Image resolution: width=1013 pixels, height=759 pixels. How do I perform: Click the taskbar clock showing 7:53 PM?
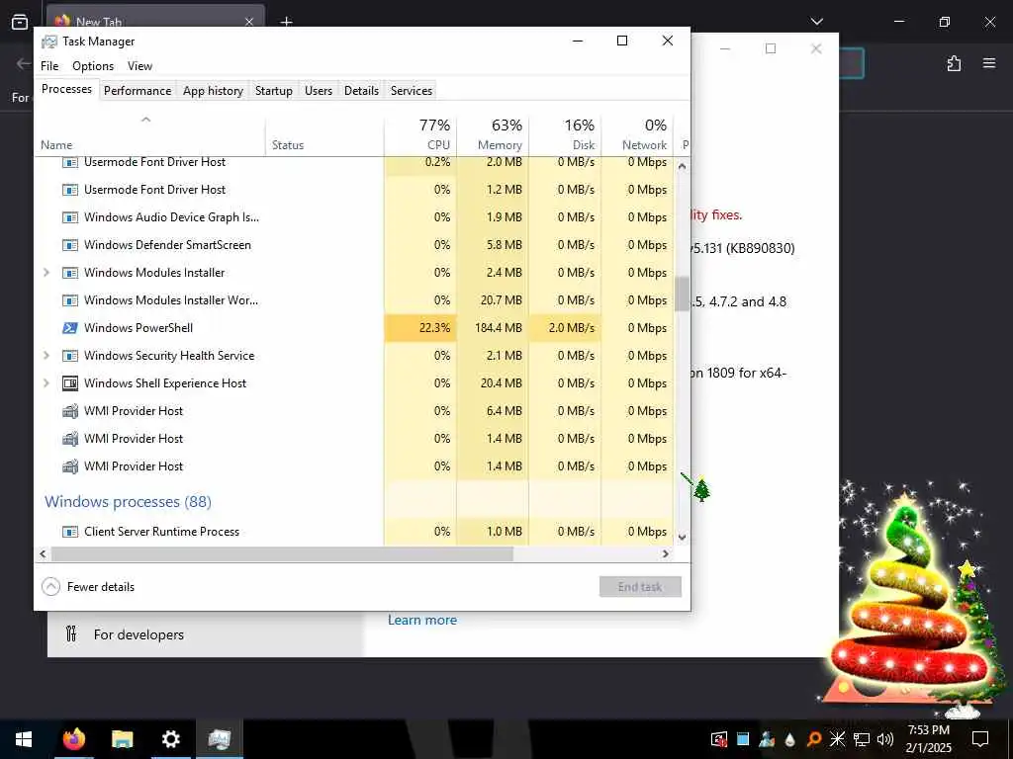tap(928, 739)
